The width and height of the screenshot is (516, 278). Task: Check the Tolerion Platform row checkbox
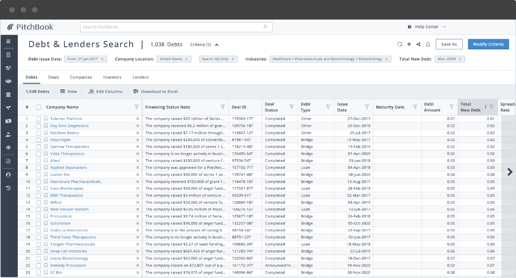[39, 119]
